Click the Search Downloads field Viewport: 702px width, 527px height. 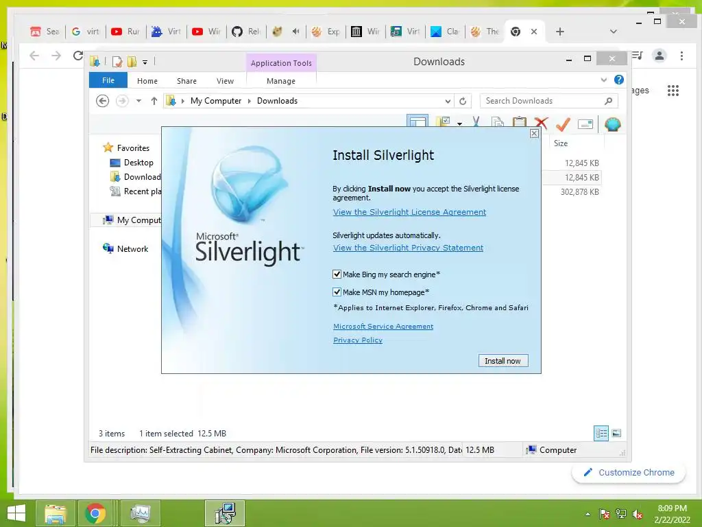pyautogui.click(x=548, y=101)
